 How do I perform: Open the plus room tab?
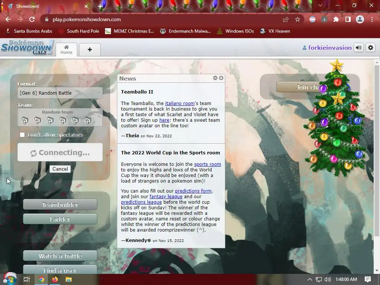tap(90, 50)
